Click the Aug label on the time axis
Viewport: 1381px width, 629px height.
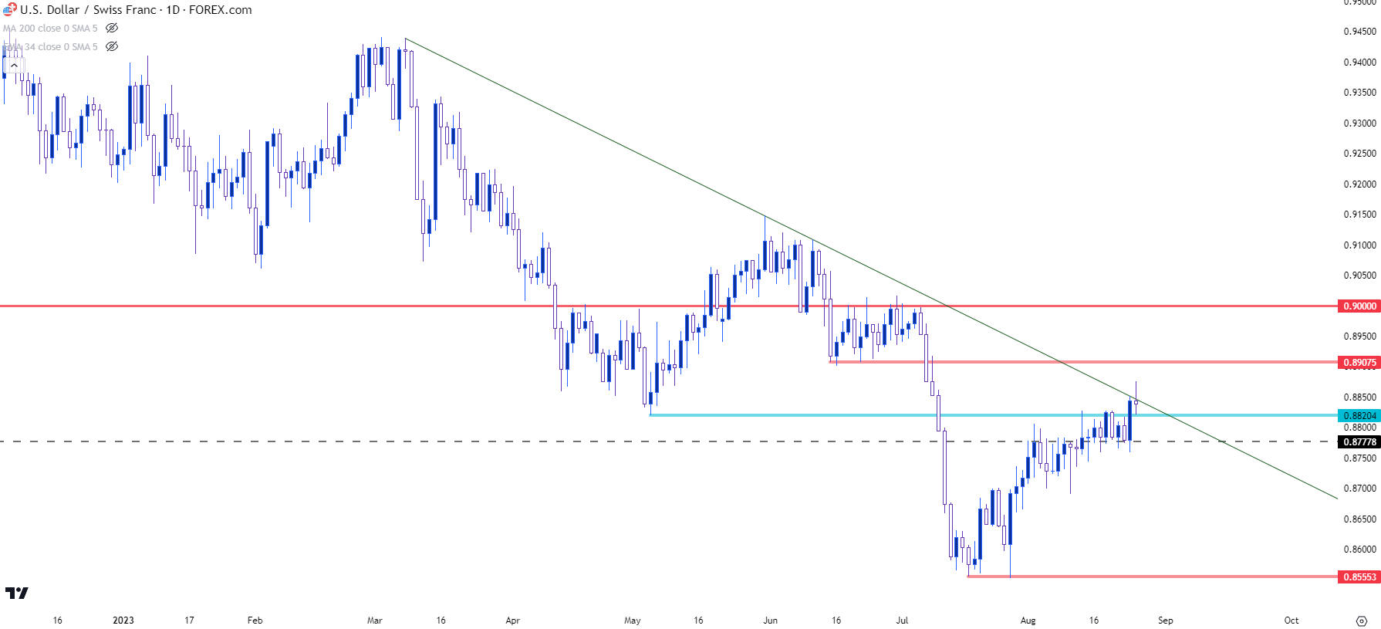coord(1028,621)
